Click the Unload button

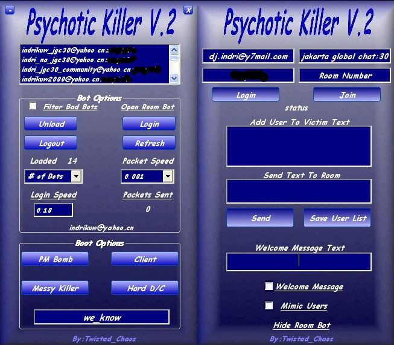point(51,123)
